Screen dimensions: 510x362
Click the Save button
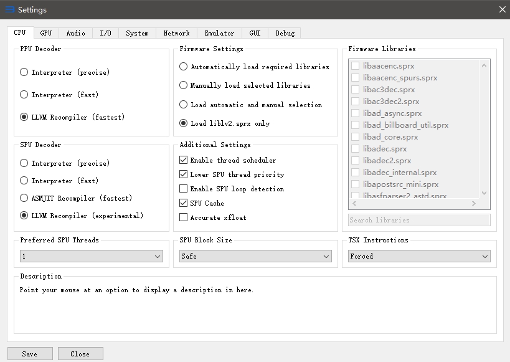(30, 354)
